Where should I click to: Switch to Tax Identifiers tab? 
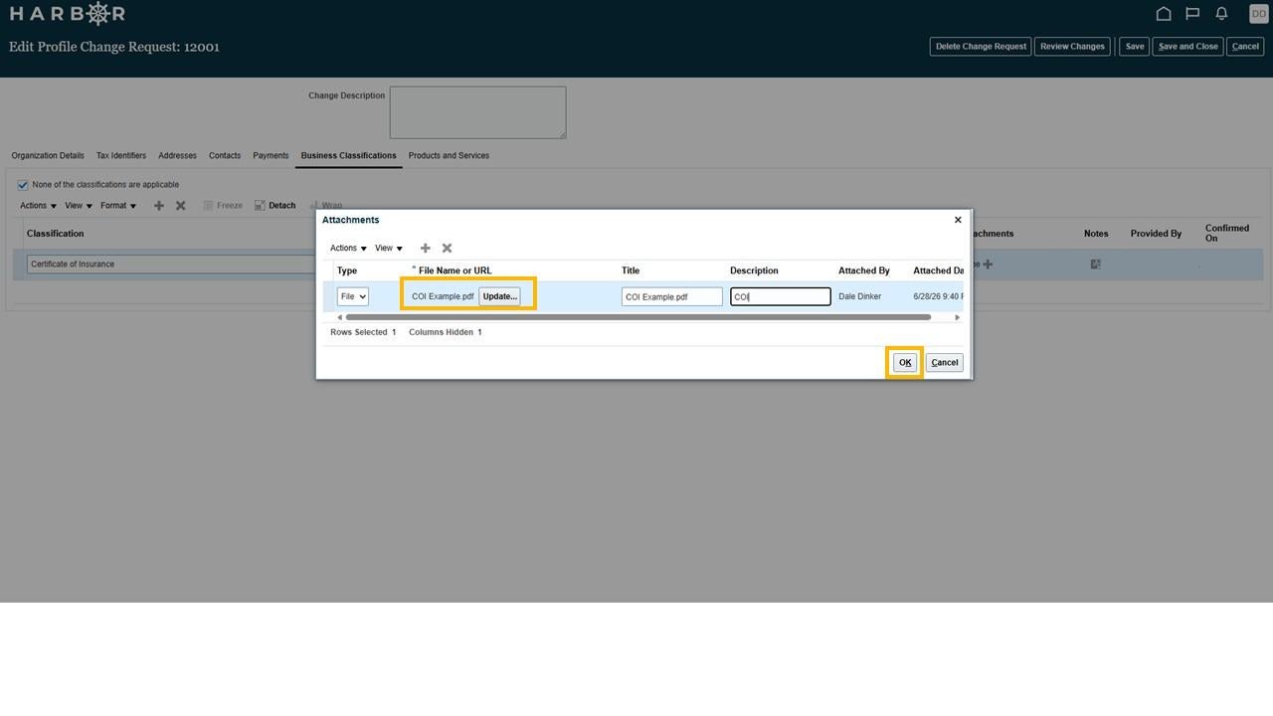tap(121, 156)
